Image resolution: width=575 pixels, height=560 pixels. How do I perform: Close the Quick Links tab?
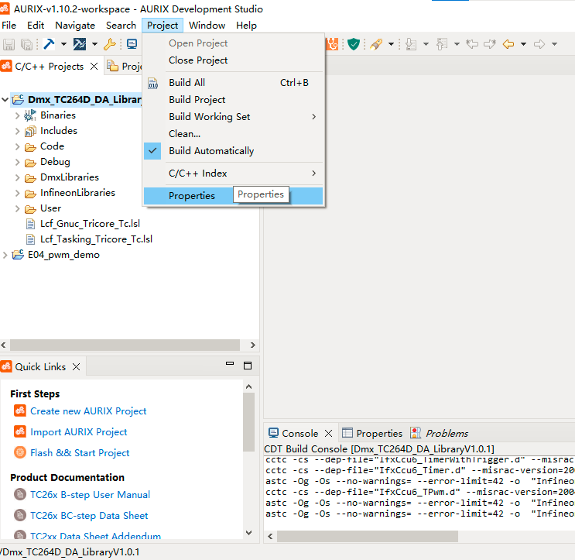point(77,367)
